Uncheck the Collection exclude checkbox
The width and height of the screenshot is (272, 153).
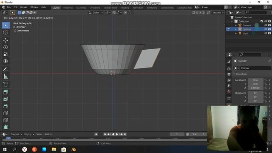pos(262,21)
